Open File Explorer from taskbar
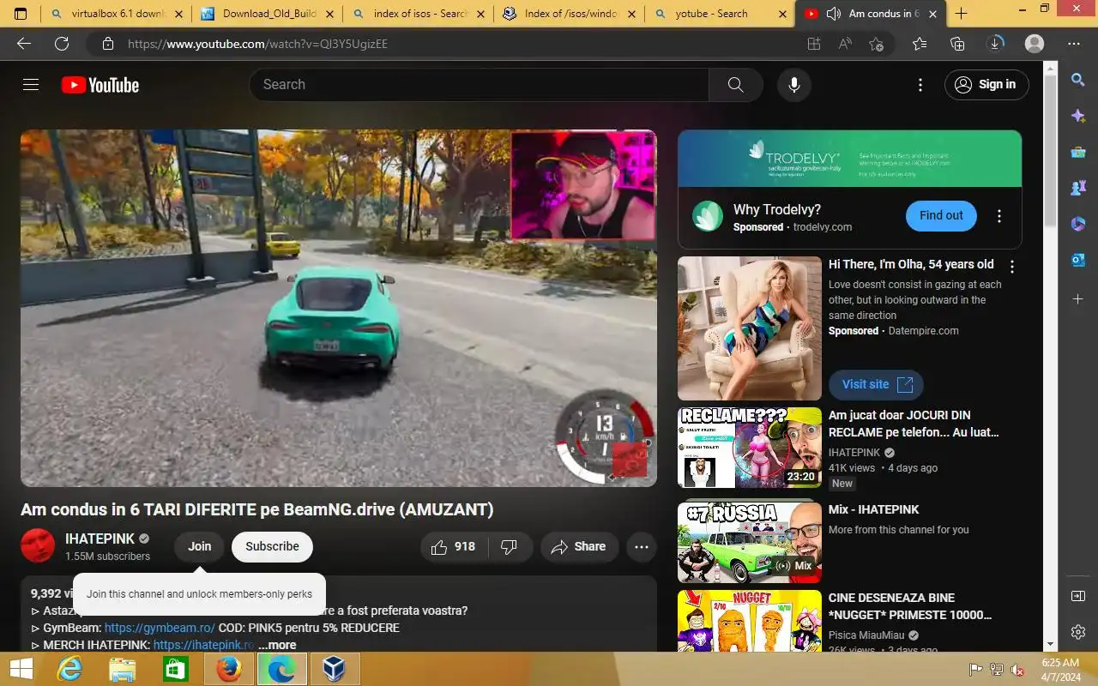Image resolution: width=1098 pixels, height=686 pixels. pyautogui.click(x=123, y=669)
